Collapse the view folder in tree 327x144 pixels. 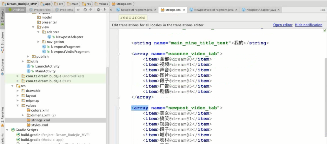tap(33, 27)
